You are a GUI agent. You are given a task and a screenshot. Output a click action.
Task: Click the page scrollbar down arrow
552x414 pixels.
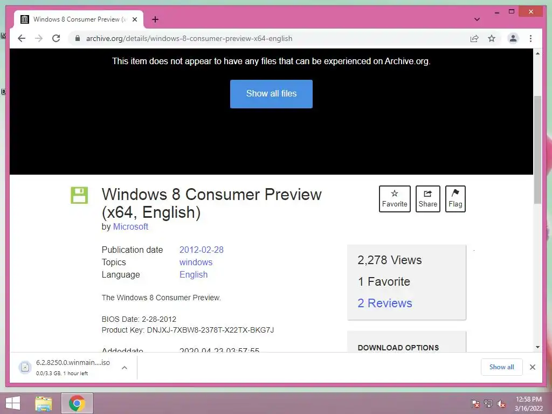point(537,347)
